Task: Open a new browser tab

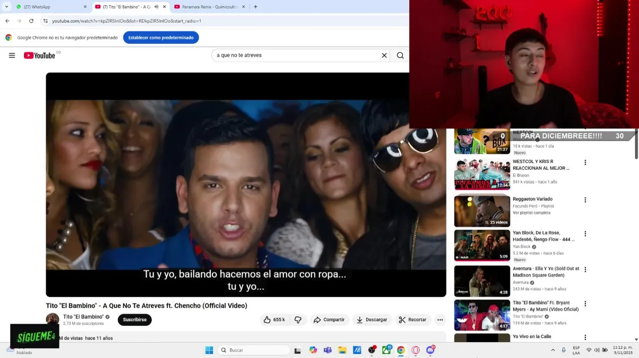Action: [x=256, y=7]
